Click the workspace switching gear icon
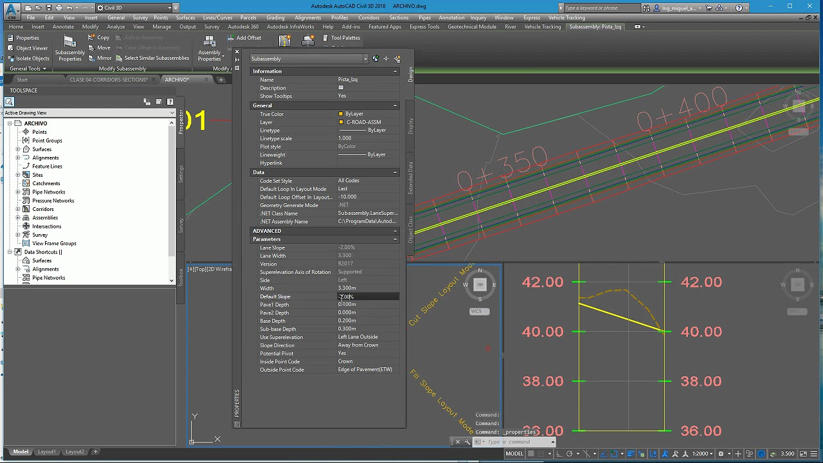 (x=721, y=453)
